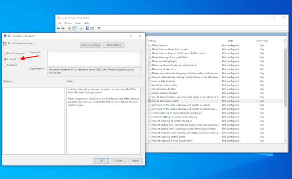The image size is (292, 179).
Task: Click the icon beside Allow search highlights
Action: 149,61
